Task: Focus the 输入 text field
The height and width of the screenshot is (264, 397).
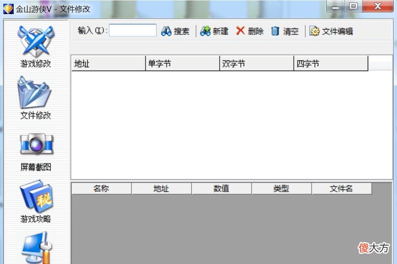Action: coord(132,30)
